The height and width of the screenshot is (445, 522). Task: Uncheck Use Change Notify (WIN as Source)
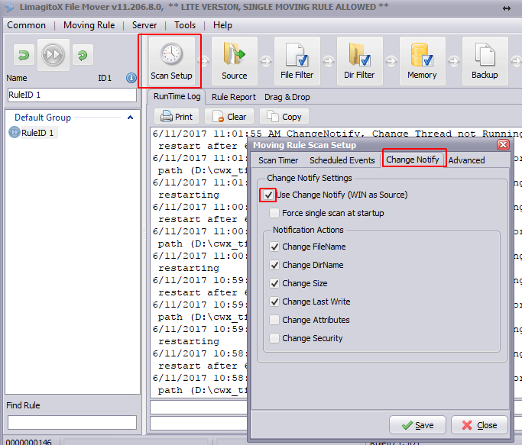(x=267, y=195)
